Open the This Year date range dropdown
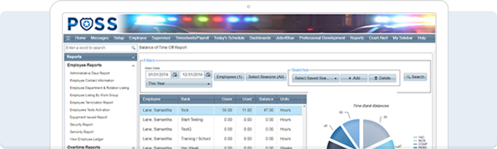The height and width of the screenshot is (149, 497). 179,83
